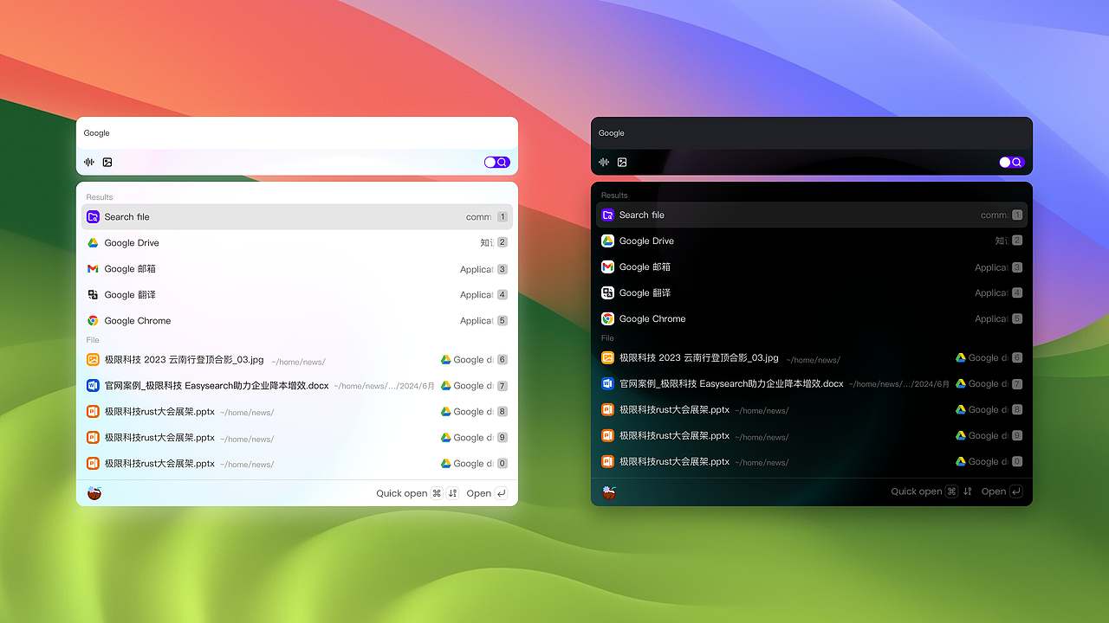Click the coconut logo in dark window footer

click(x=609, y=491)
